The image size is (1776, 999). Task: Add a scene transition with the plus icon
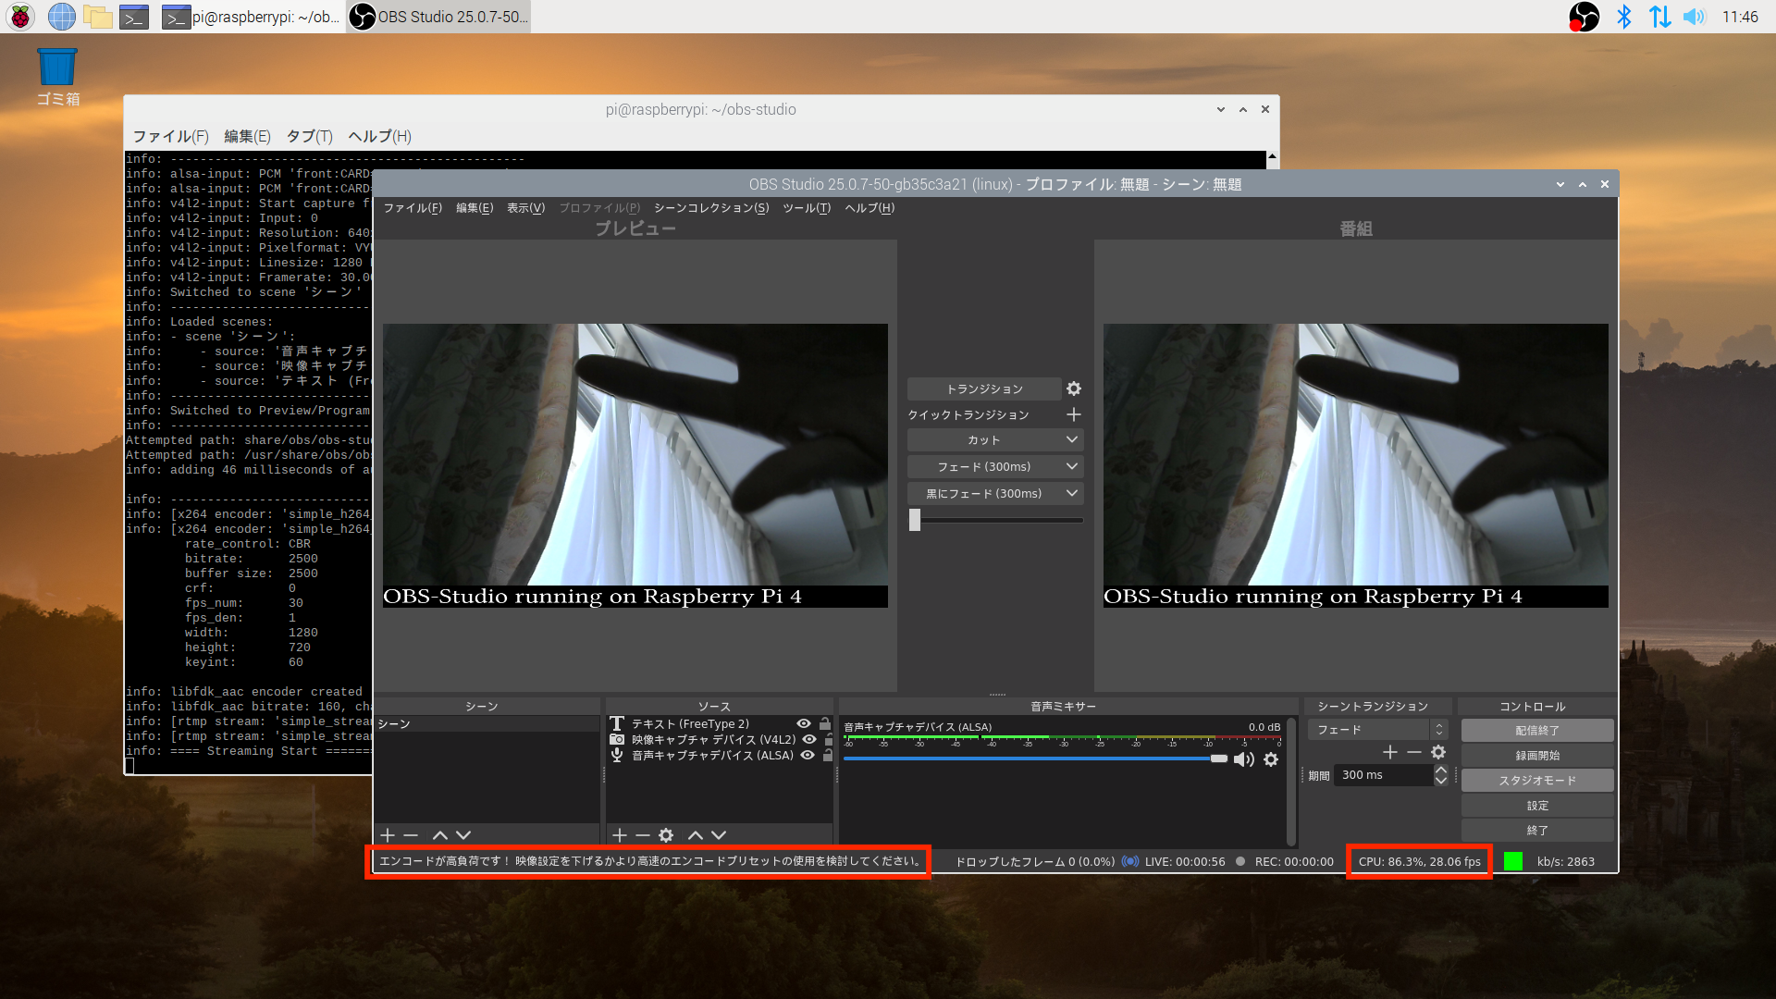pyautogui.click(x=1390, y=752)
